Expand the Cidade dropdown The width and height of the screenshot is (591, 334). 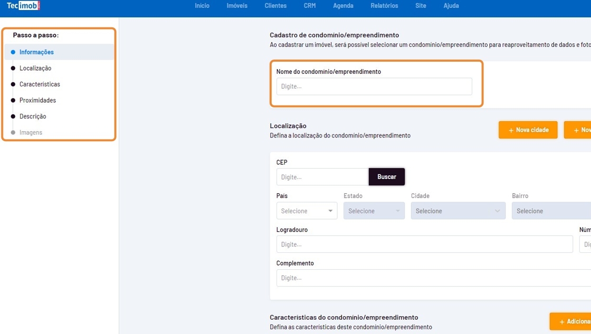[x=457, y=211]
